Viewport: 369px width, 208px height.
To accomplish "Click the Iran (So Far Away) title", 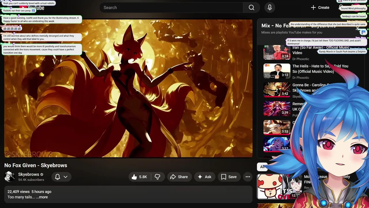I will point(321,50).
